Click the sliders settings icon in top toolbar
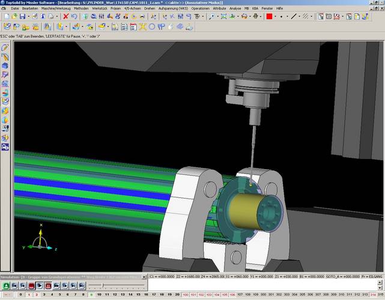 coord(102,16)
